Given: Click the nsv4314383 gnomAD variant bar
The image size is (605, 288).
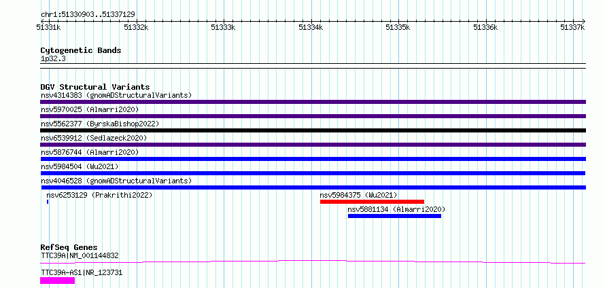Looking at the screenshot, I should coord(313,102).
